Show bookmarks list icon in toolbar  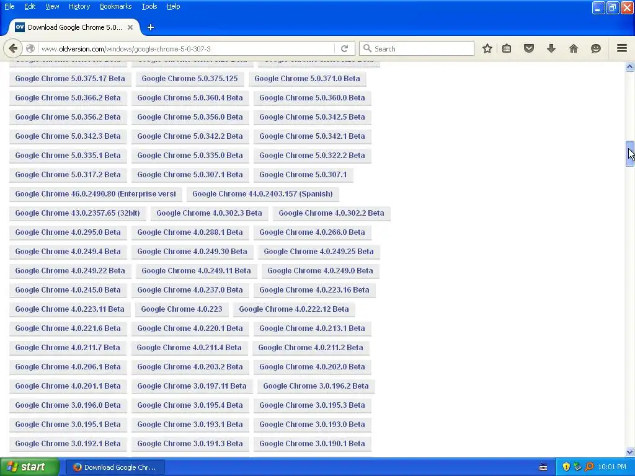506,48
